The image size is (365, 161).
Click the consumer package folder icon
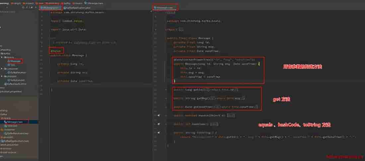point(5,69)
